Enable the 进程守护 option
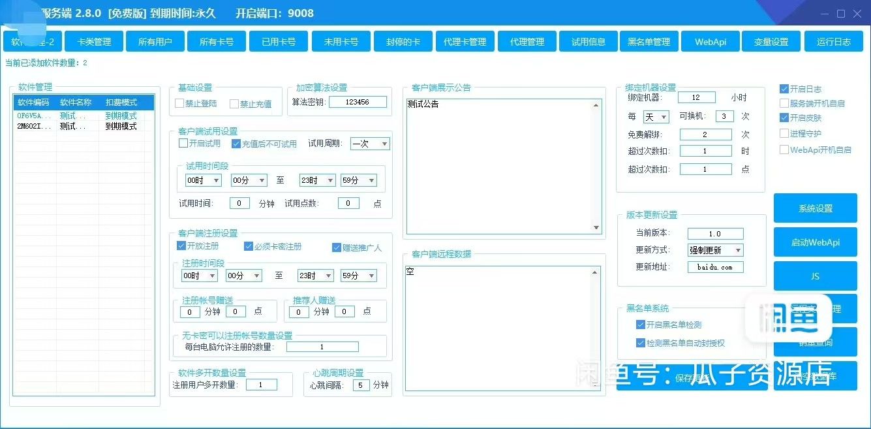The width and height of the screenshot is (871, 429). [784, 133]
